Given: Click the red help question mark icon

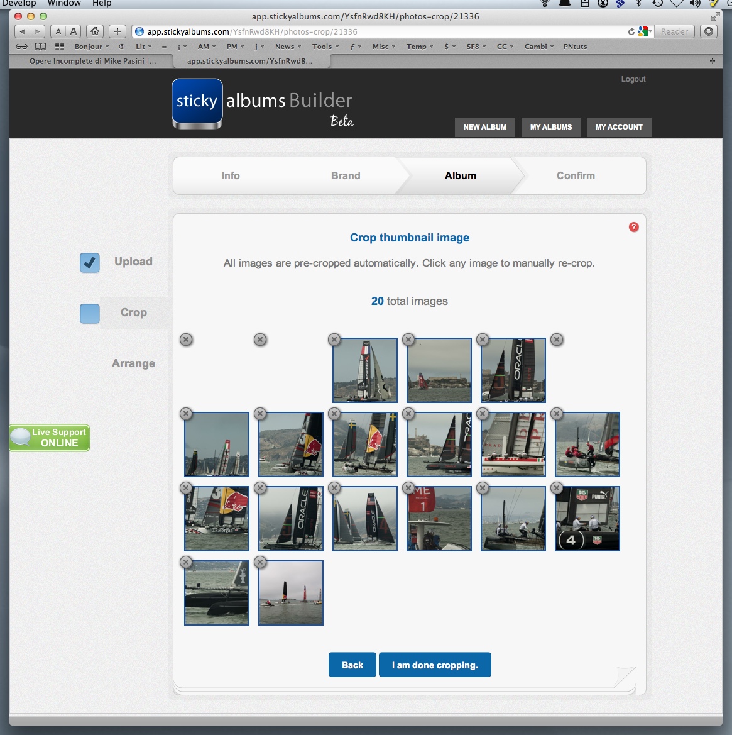Looking at the screenshot, I should coord(633,227).
